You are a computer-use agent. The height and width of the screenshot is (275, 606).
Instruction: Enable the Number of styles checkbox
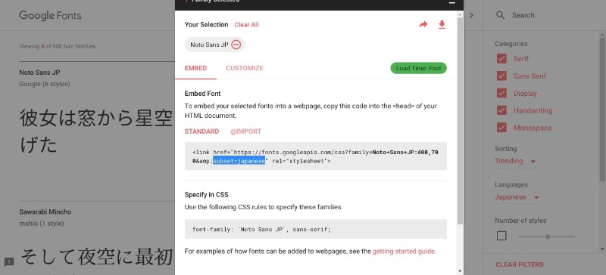point(501,236)
